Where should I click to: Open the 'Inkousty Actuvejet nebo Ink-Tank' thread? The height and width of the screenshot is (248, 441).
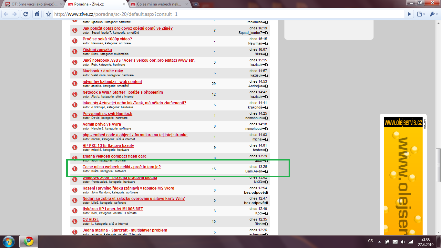[x=134, y=103]
